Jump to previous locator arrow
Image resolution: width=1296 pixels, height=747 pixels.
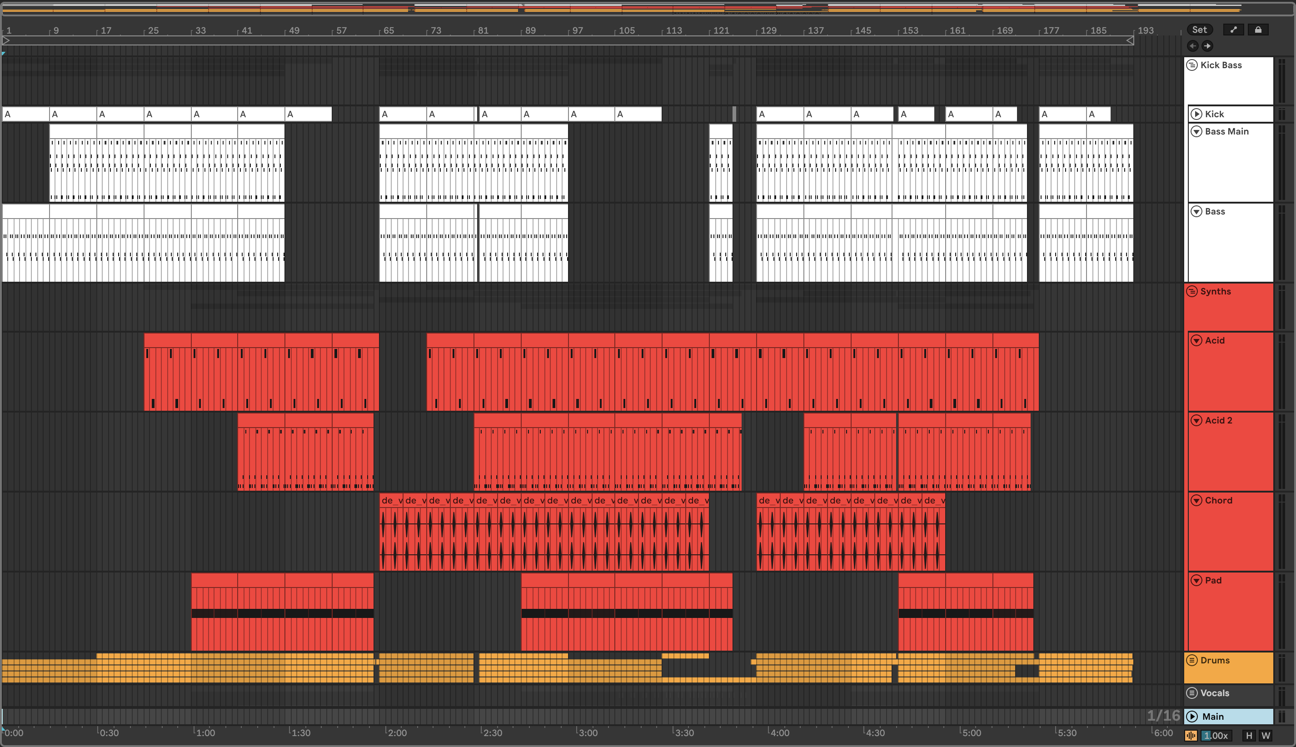1193,46
